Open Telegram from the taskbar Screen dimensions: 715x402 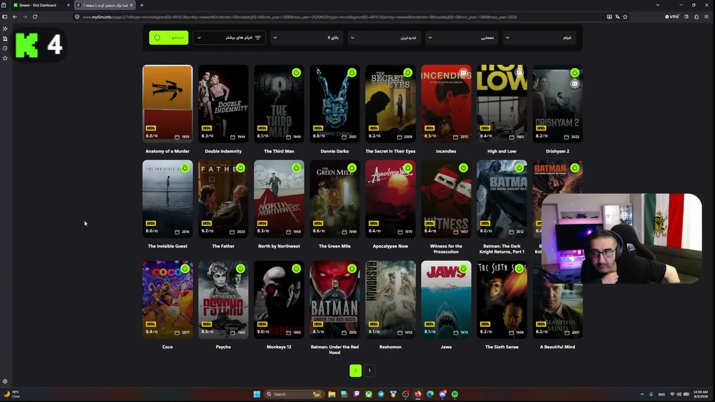(x=381, y=394)
